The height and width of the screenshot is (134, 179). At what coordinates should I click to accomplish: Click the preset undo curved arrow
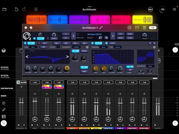coord(100,38)
